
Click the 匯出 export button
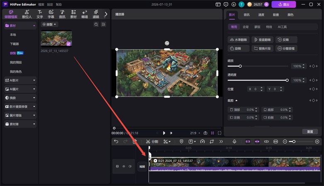pyautogui.click(x=284, y=4)
